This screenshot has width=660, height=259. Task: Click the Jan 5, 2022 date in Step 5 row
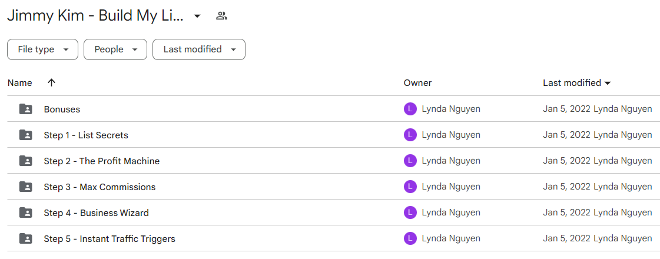point(566,239)
